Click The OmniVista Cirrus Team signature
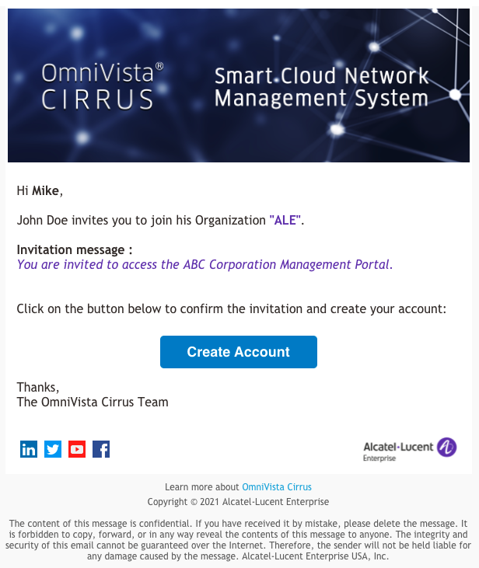Image resolution: width=479 pixels, height=568 pixels. point(93,402)
